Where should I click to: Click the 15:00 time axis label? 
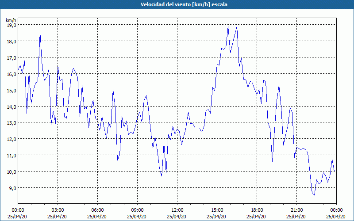pyautogui.click(x=217, y=210)
